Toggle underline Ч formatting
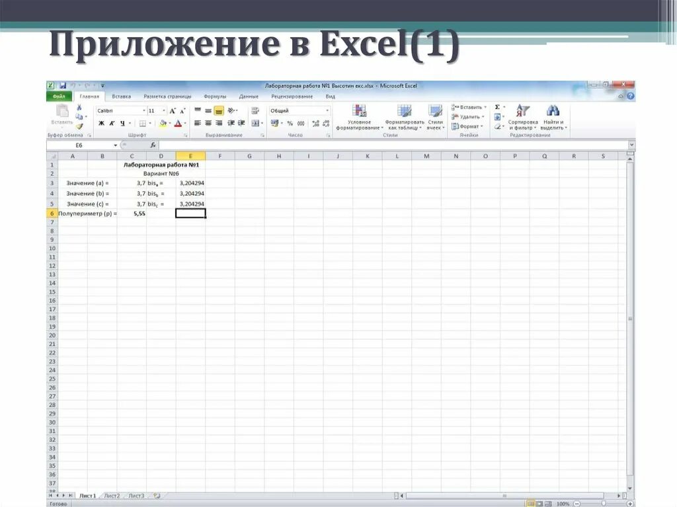Screen dimensions: 677x507 click(x=122, y=124)
